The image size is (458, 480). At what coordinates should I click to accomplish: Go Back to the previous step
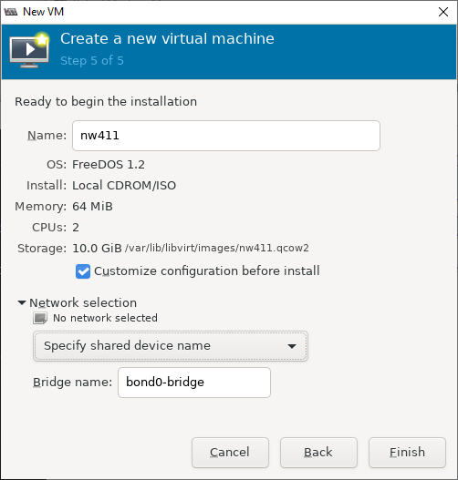318,453
